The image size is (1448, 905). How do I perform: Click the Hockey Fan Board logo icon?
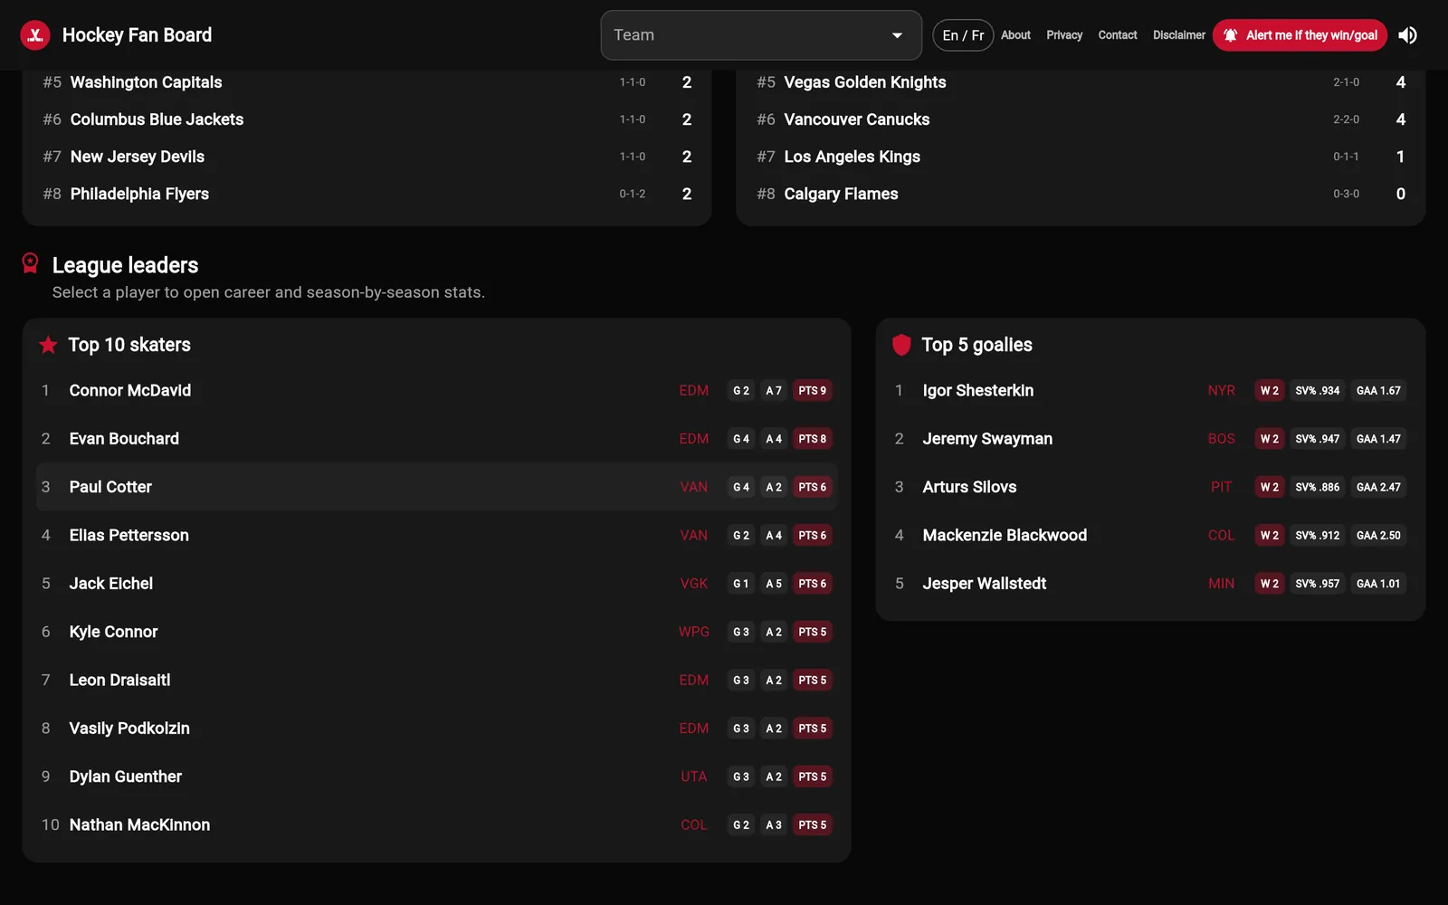point(35,35)
